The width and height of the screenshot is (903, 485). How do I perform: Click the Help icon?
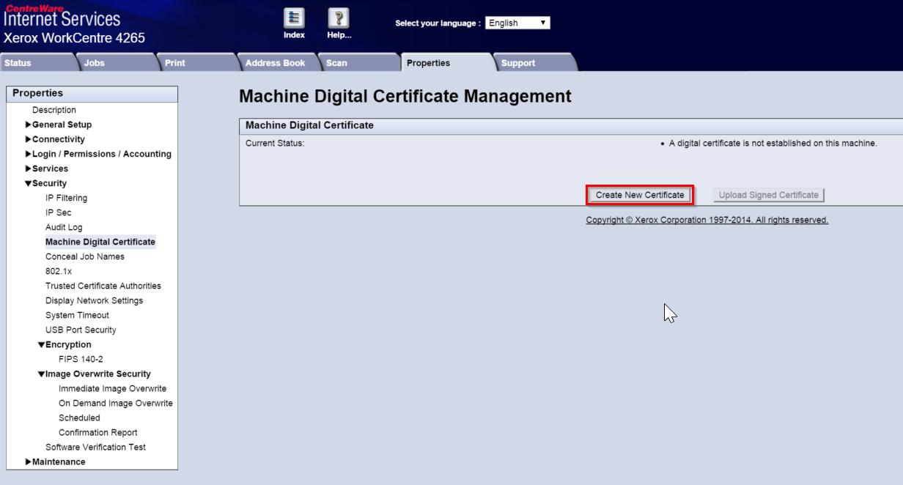[x=338, y=19]
